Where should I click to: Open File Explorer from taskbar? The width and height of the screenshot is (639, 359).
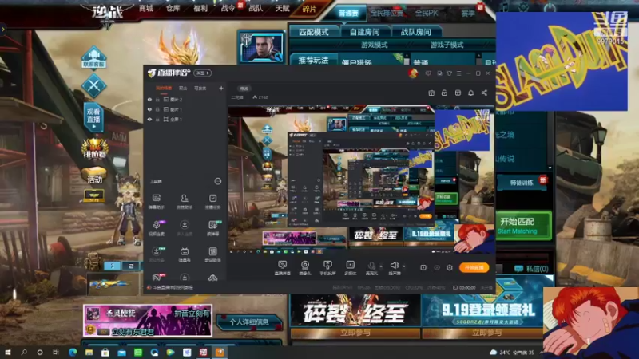[89, 352]
